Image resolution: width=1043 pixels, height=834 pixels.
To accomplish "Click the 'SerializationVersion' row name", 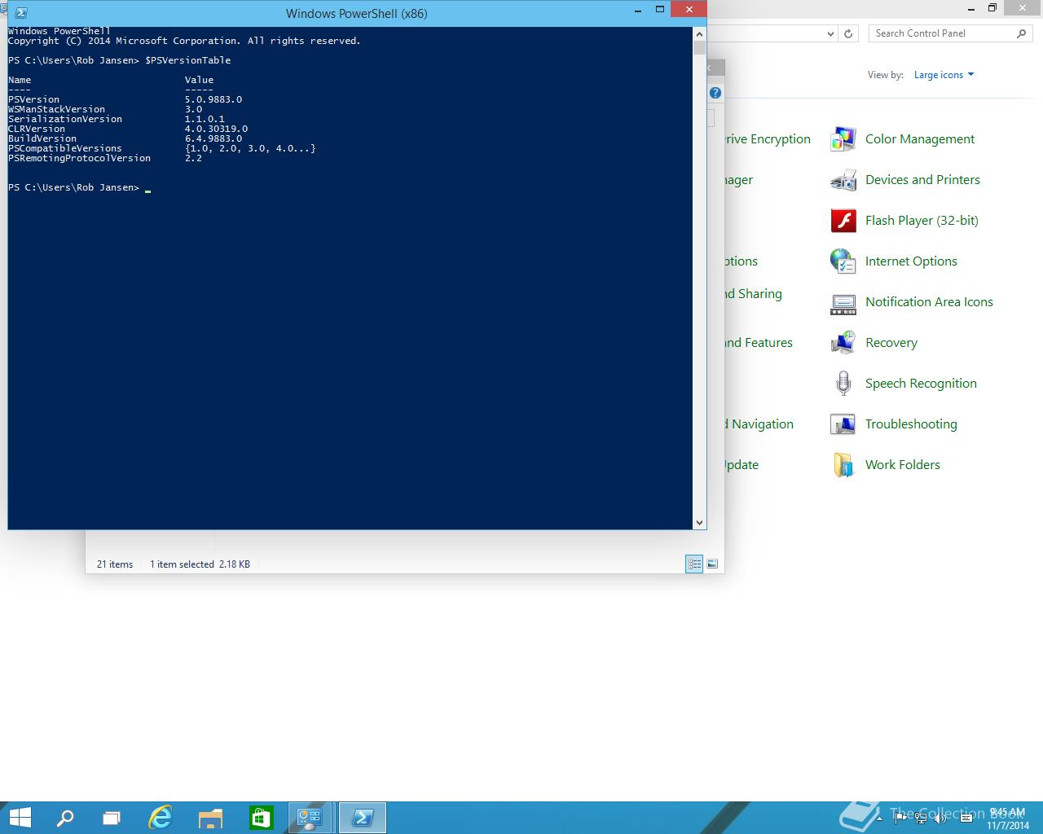I will pyautogui.click(x=65, y=119).
